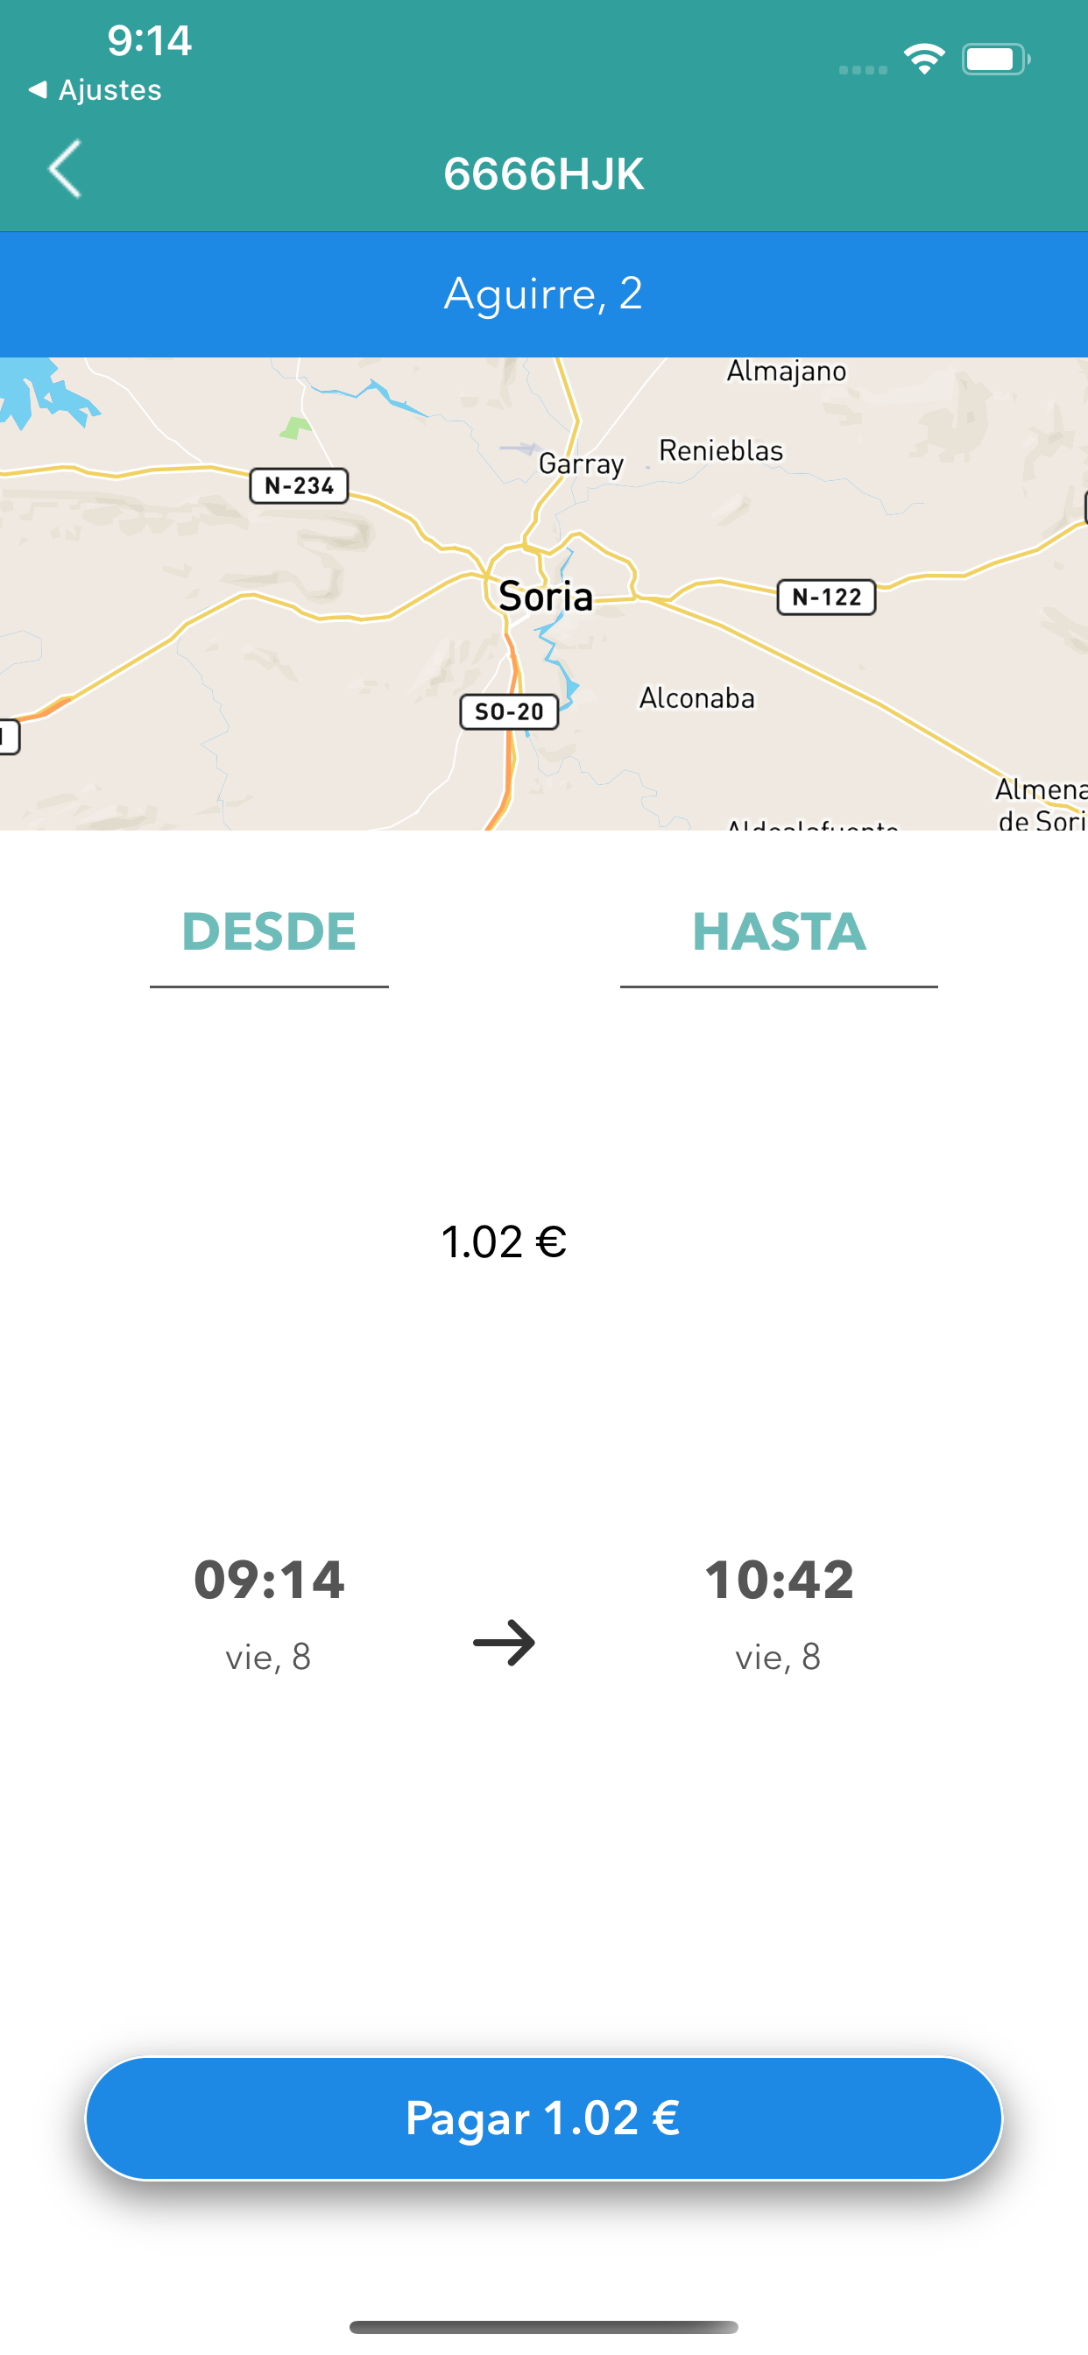Tap Garray on the map
The height and width of the screenshot is (2355, 1088).
(581, 463)
